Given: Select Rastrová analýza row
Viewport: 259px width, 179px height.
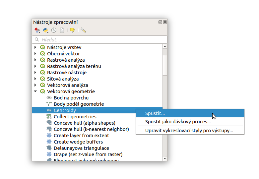Looking at the screenshot, I should (97, 60).
